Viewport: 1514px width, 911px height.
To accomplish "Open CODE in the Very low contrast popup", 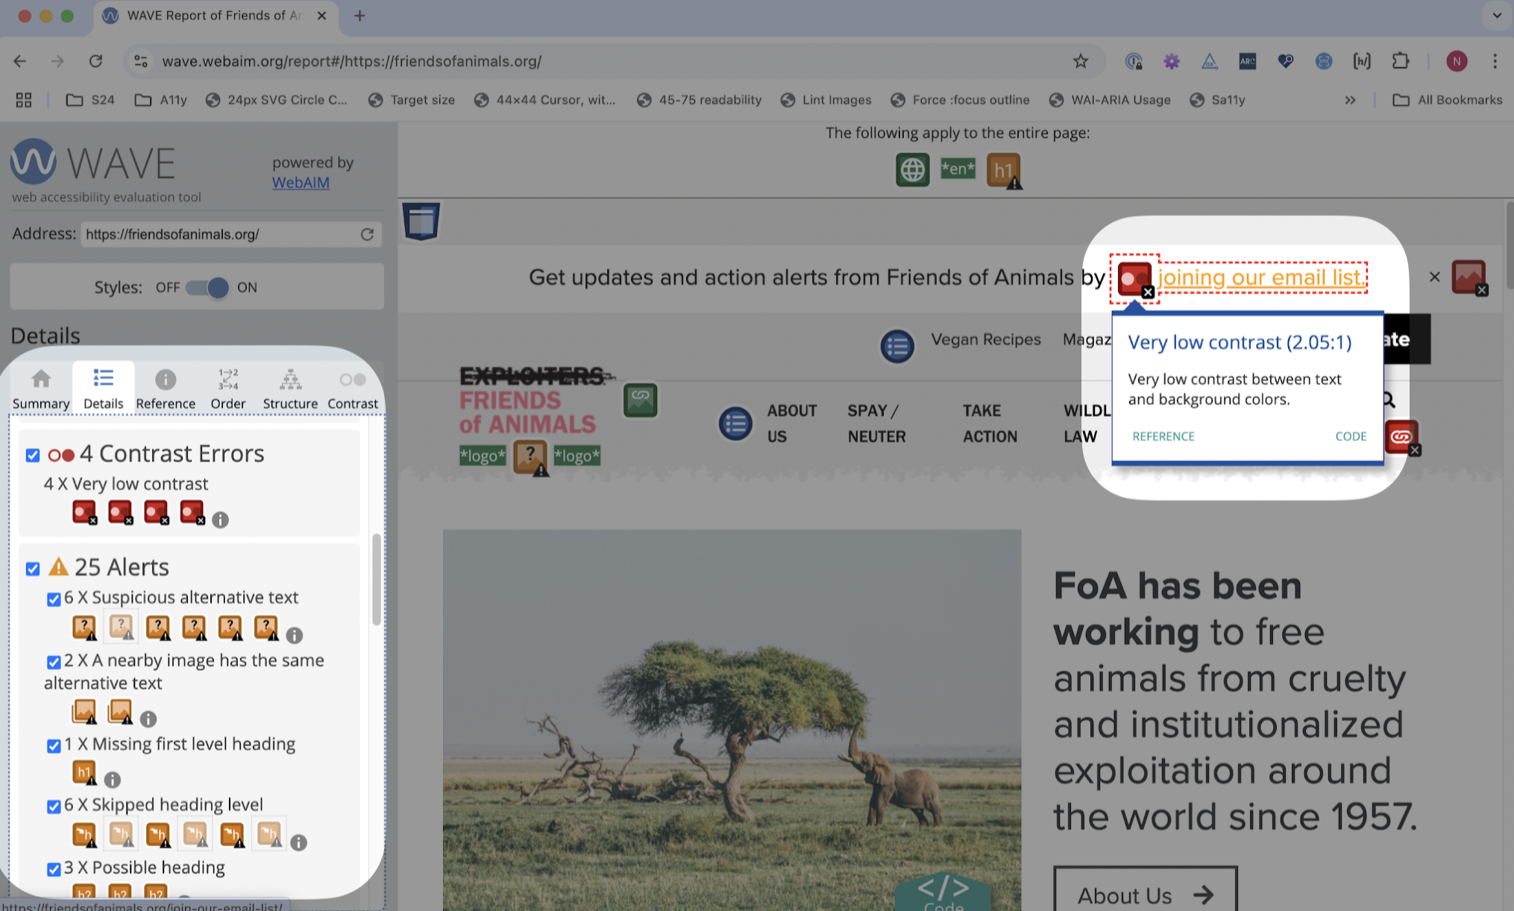I will click(1350, 436).
